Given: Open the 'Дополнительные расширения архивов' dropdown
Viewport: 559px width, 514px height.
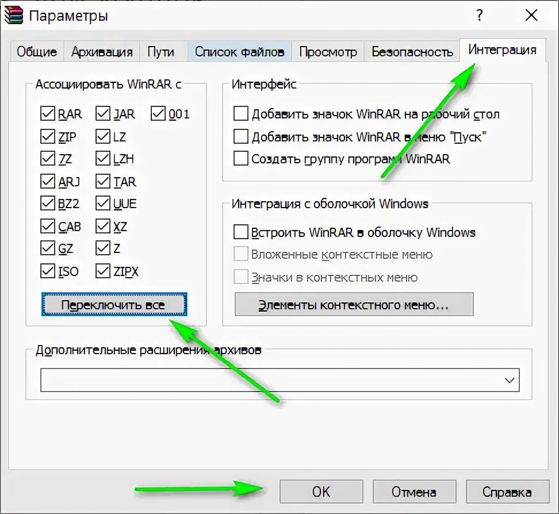Looking at the screenshot, I should (x=508, y=380).
